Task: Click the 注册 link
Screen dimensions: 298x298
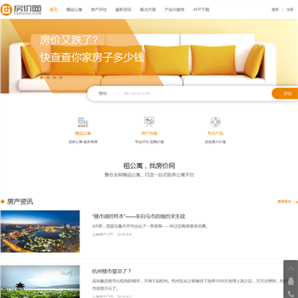Action: [290, 9]
